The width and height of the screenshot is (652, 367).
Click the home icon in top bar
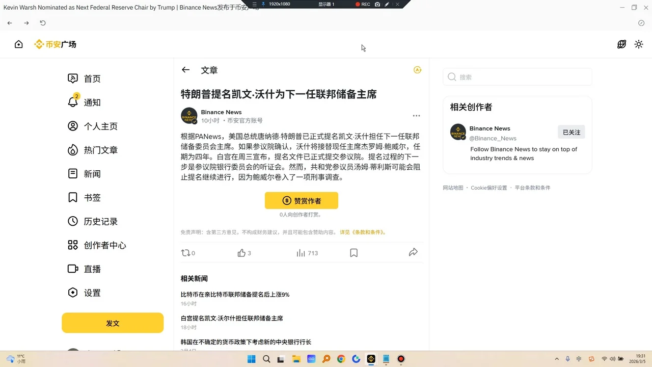click(19, 44)
